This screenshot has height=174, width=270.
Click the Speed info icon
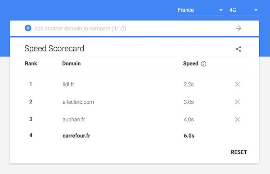[204, 64]
